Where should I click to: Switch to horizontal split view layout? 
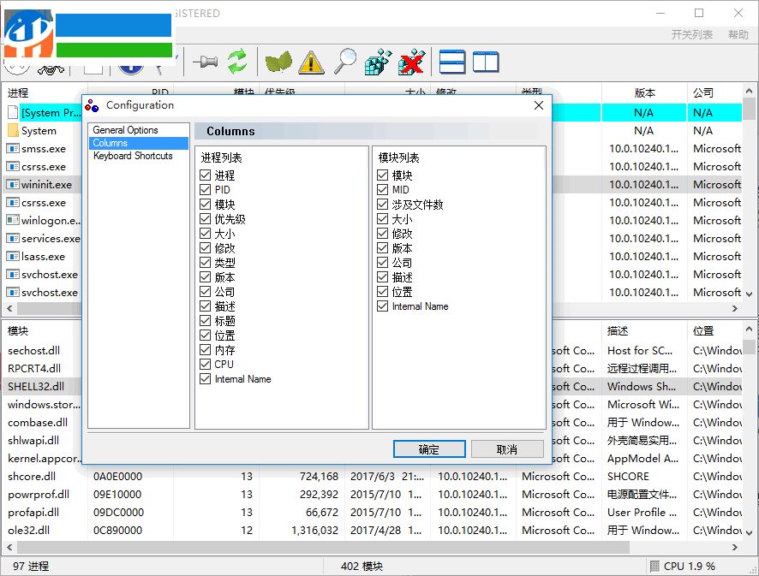point(451,61)
